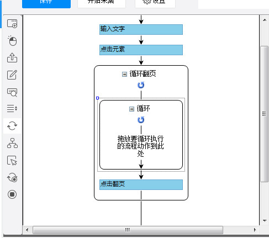Pick the captcha recognition tool icon
The width and height of the screenshot is (269, 238).
12,92
